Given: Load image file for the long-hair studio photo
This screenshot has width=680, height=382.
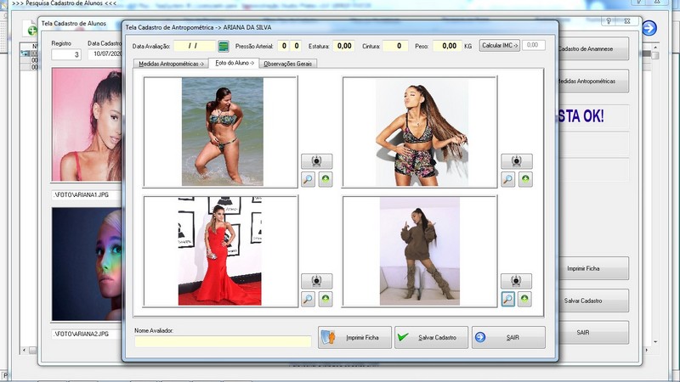Looking at the screenshot, I should coord(525,179).
